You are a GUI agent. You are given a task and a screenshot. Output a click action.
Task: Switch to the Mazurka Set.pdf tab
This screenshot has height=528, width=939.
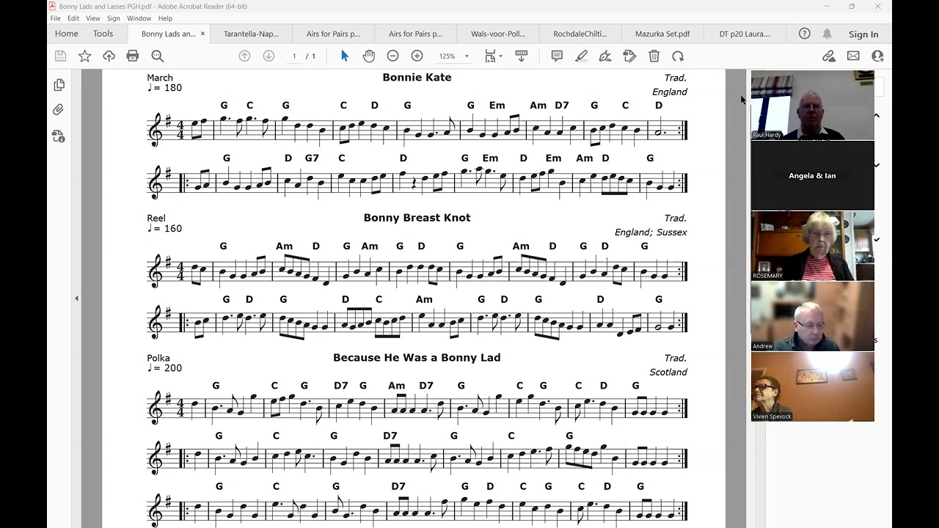(662, 34)
